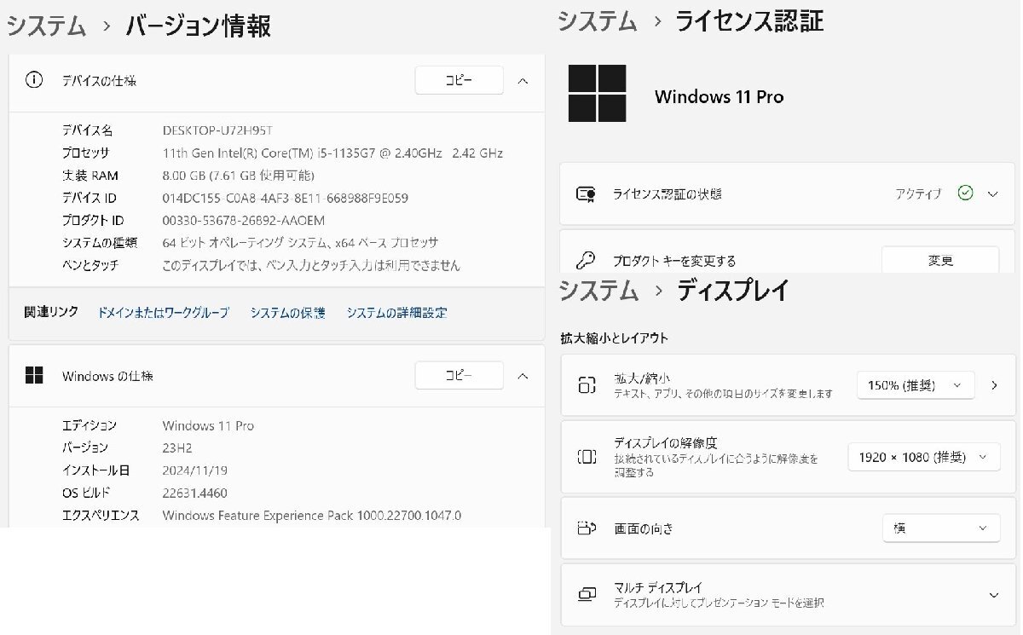1023x635 pixels.
Task: Click the product key icon
Action: 586,260
